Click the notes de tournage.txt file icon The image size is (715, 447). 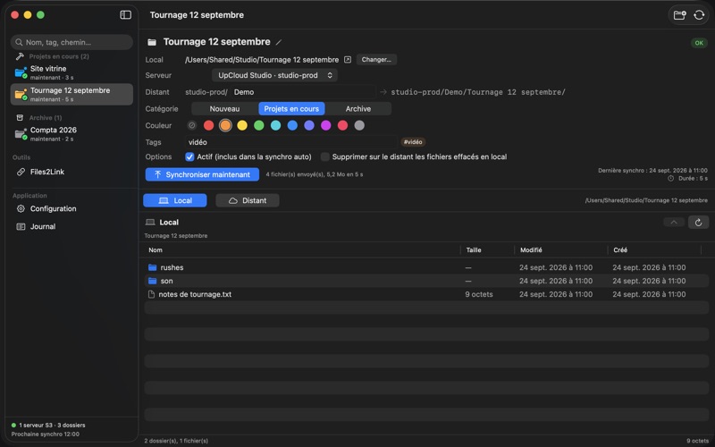pyautogui.click(x=151, y=295)
